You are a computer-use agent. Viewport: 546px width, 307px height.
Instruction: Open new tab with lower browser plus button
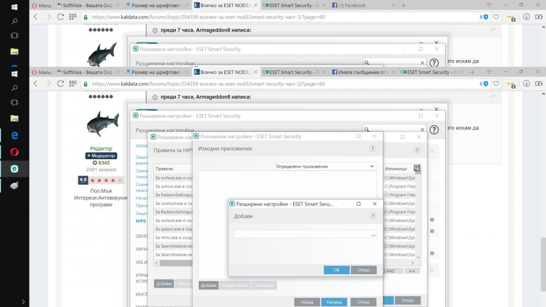pos(472,73)
